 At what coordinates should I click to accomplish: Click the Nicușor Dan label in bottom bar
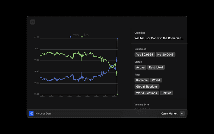coord(43,114)
